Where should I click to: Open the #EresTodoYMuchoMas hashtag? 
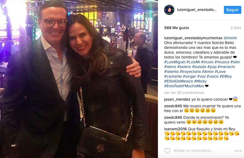pyautogui.click(x=184, y=86)
